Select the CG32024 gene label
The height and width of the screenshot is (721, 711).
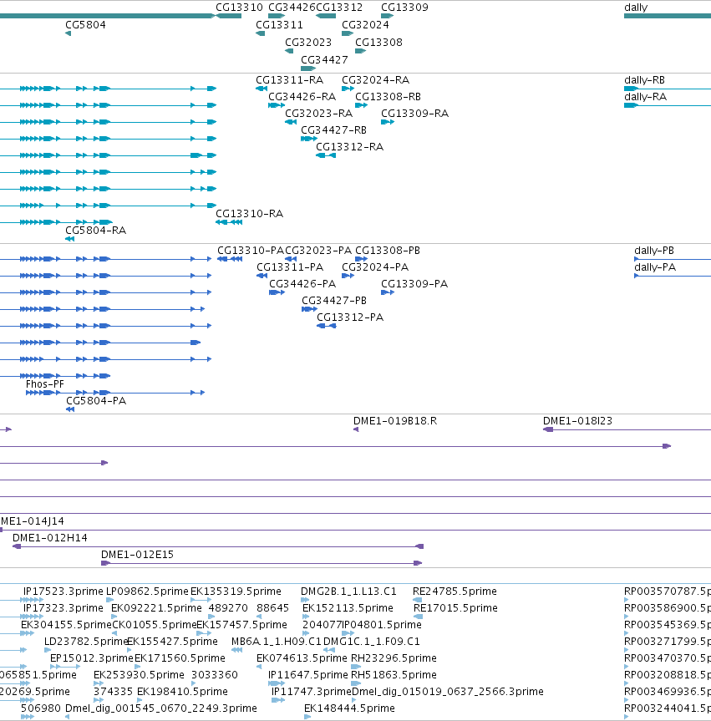365,25
